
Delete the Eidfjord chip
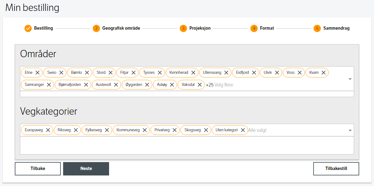point(254,73)
